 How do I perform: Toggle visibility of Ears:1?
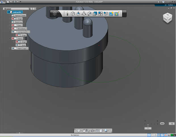13,25
